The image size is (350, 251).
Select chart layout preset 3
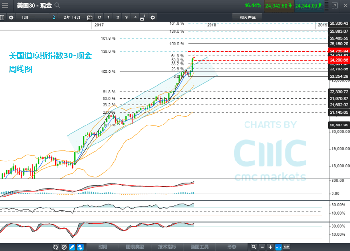point(126,18)
